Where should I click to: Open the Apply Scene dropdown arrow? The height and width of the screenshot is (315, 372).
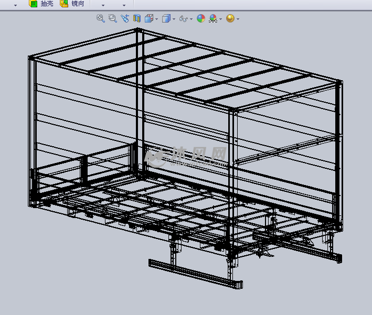click(x=220, y=19)
